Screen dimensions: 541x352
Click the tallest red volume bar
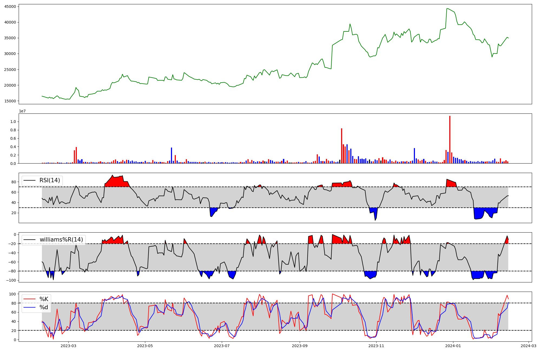[x=450, y=139]
